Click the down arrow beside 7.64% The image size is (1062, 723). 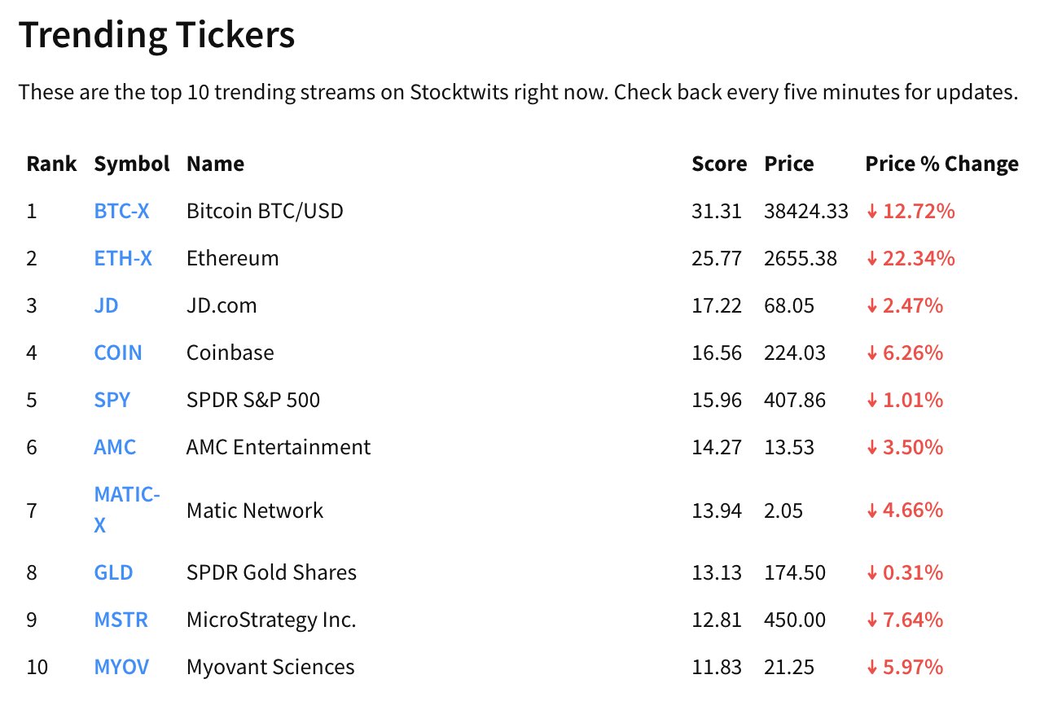871,620
